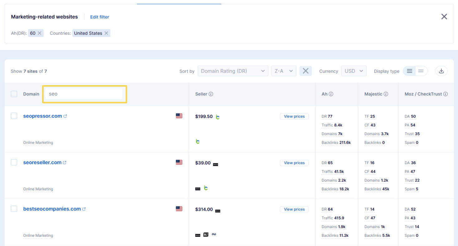458x246 pixels.
Task: Click the Edit filter link
Action: [100, 17]
